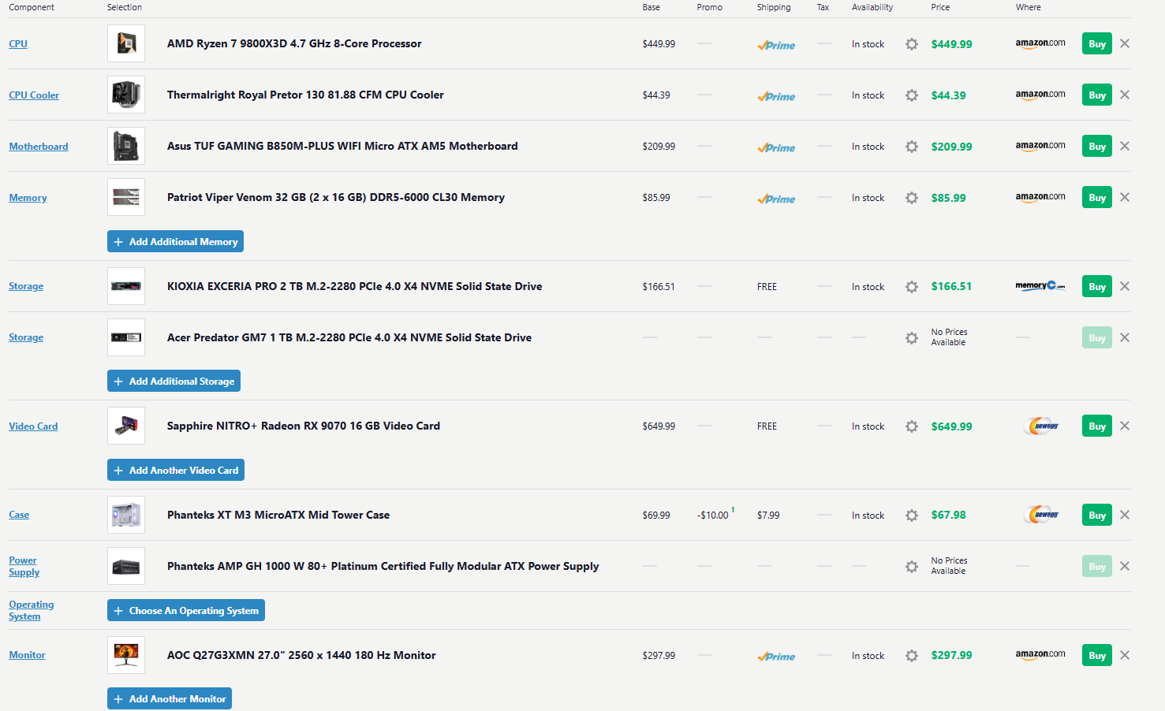Open settings gear for Sapphire NITRO+ video card
The height and width of the screenshot is (711, 1165).
912,426
